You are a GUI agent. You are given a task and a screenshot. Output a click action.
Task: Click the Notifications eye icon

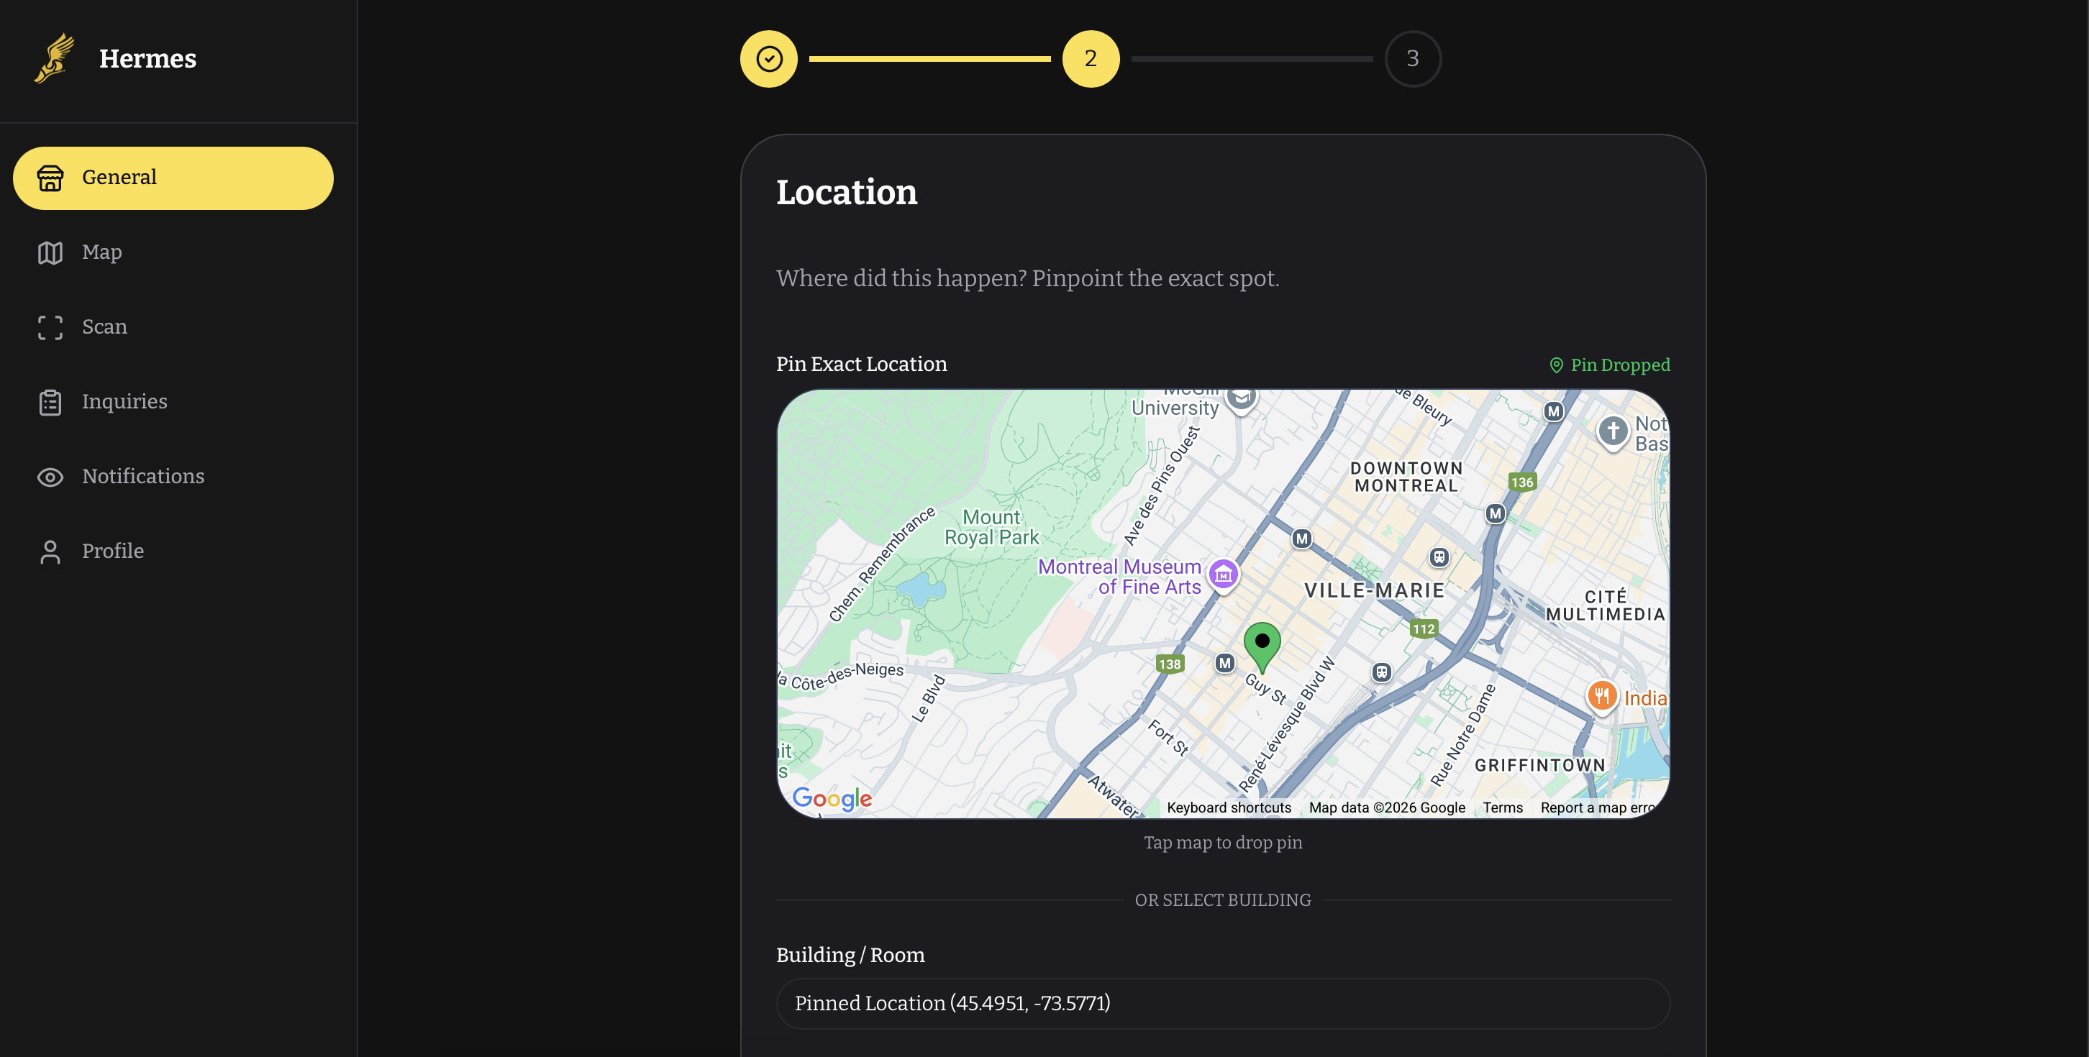(x=50, y=477)
